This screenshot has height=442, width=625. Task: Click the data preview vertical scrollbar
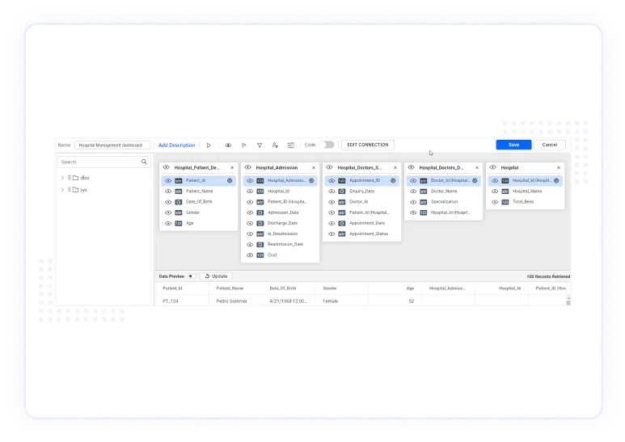click(568, 301)
